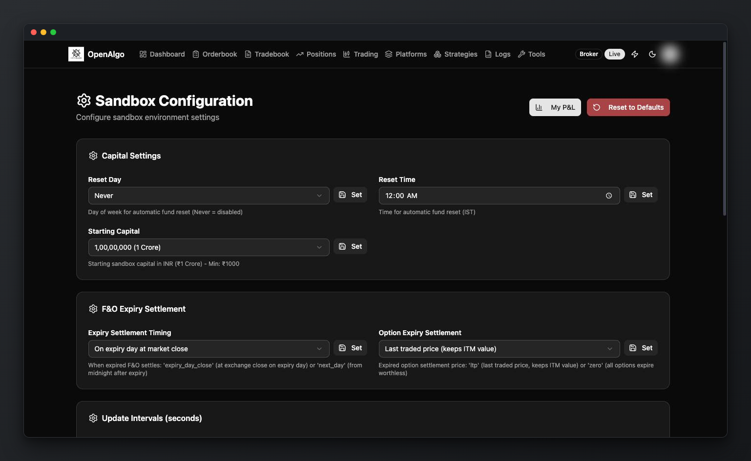Expand the Trading menu
The image size is (751, 461).
click(360, 54)
